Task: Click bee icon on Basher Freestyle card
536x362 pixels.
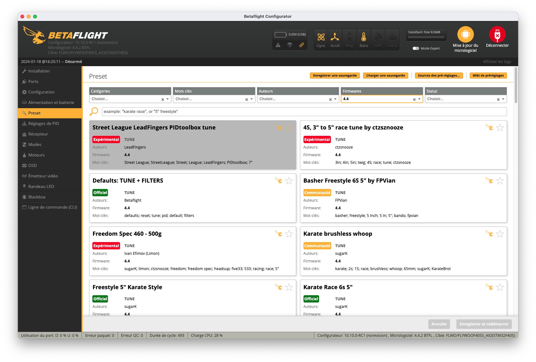Action: click(x=490, y=181)
